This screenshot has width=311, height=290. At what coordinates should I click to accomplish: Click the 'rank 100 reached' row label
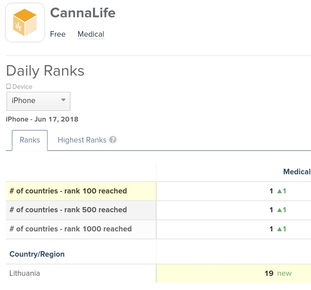pos(68,191)
